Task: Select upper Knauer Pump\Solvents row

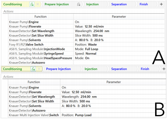Action: click(x=86, y=40)
